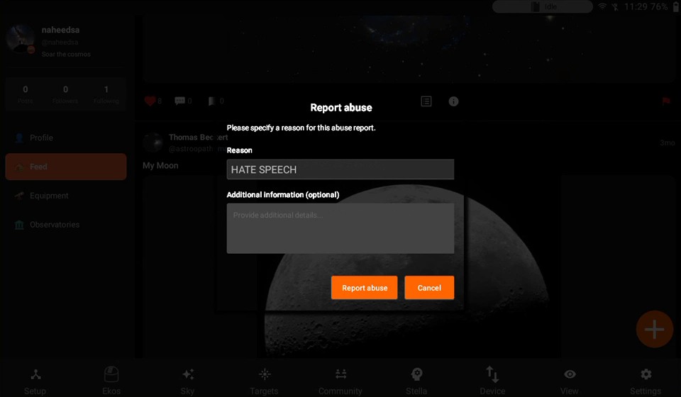Open the post details list icon

[426, 101]
